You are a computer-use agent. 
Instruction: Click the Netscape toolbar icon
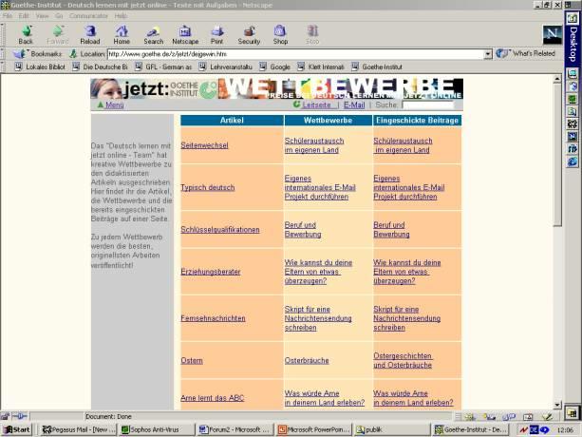click(x=185, y=34)
